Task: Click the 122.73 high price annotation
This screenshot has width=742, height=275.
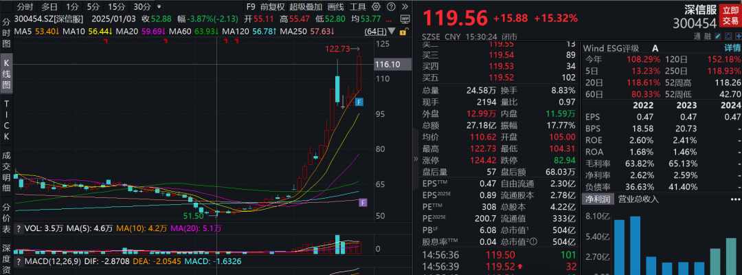Action: (338, 49)
